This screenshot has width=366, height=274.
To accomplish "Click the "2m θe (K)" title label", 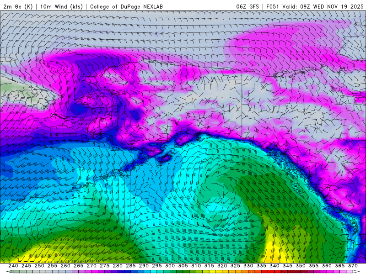I will [x=18, y=6].
